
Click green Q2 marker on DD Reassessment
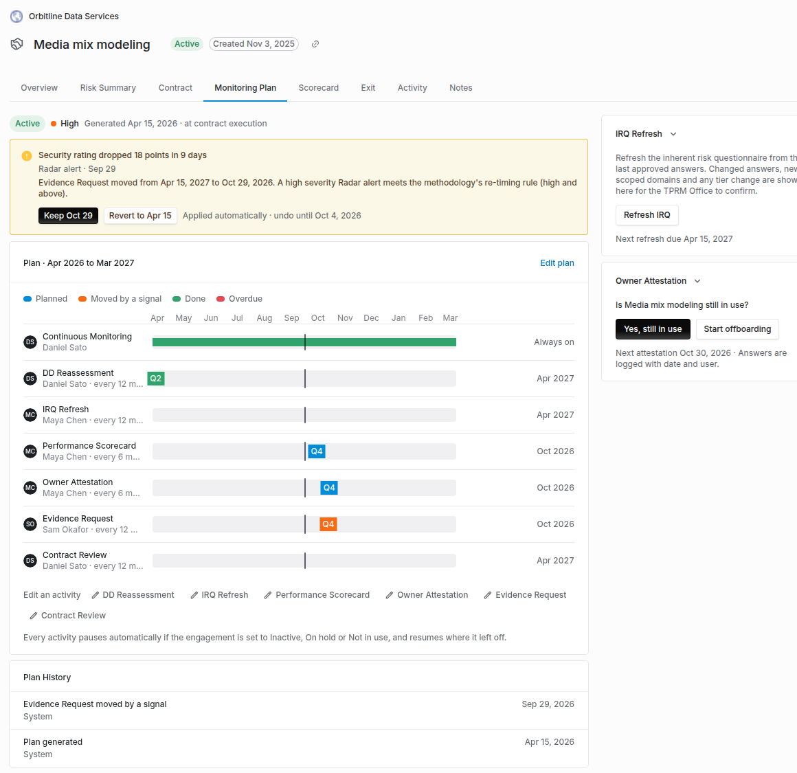click(x=156, y=379)
